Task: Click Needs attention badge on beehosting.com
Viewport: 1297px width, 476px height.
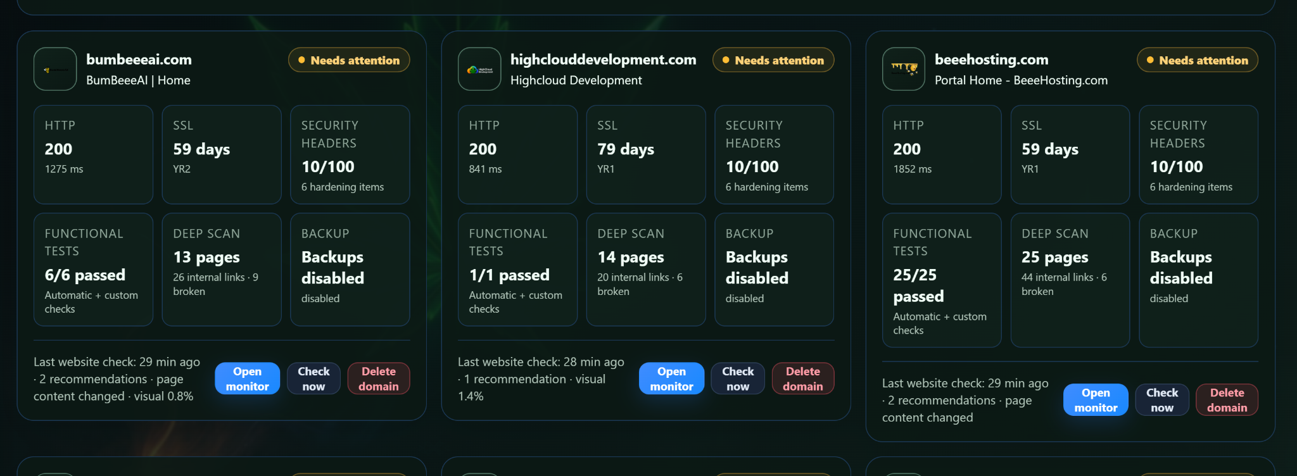Action: tap(1198, 60)
